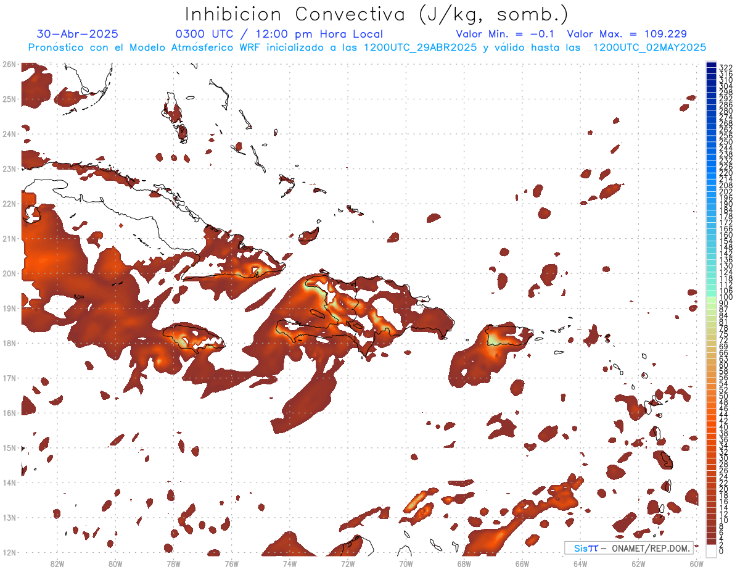
Task: Click the 18N latitude label
Action: 9,343
